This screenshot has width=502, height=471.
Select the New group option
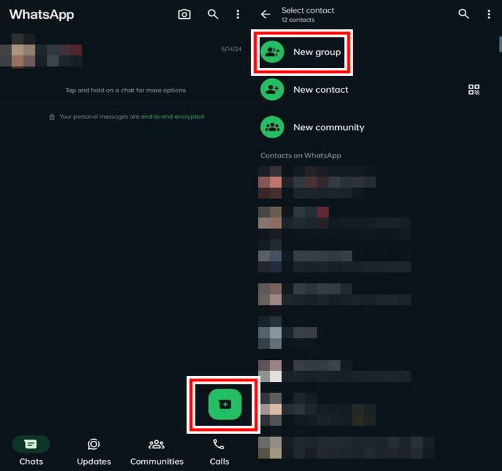point(302,52)
